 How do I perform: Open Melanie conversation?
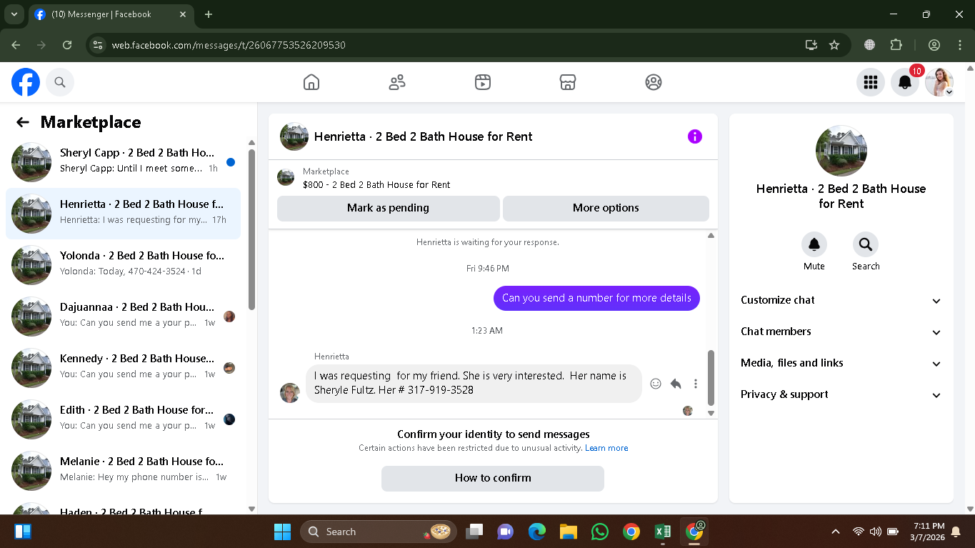pos(123,471)
